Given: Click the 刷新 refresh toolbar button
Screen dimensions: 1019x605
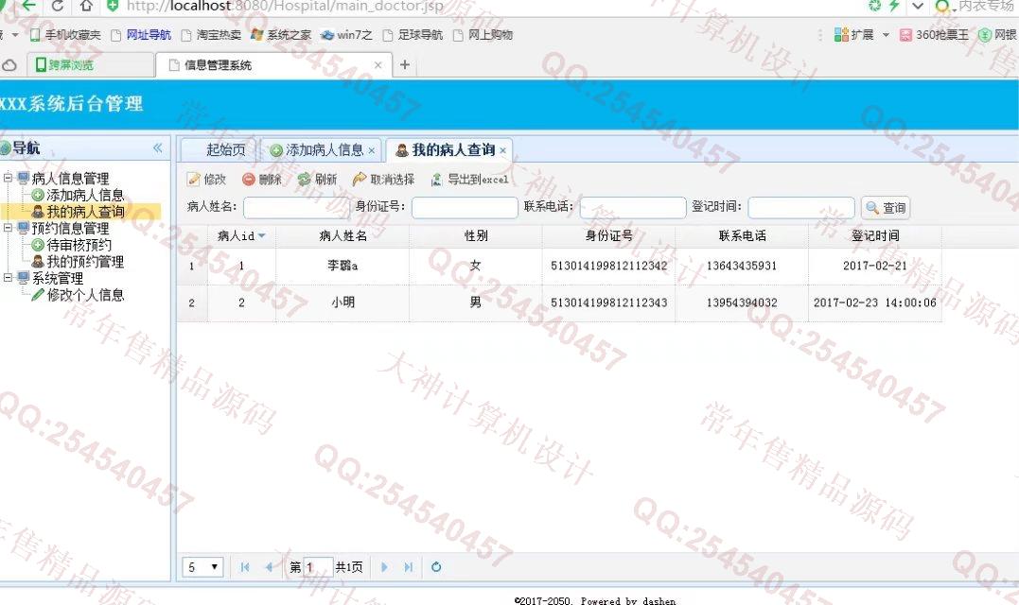Looking at the screenshot, I should [x=318, y=180].
